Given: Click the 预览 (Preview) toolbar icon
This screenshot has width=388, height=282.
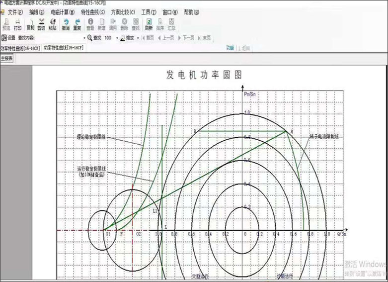Looking at the screenshot, I should coord(6,24).
